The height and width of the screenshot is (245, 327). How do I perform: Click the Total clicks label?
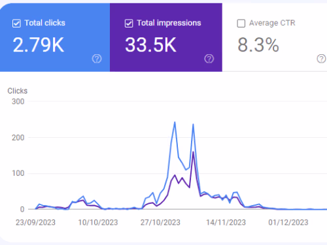click(x=45, y=23)
